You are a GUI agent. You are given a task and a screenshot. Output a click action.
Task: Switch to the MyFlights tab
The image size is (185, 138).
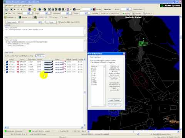click(x=10, y=17)
